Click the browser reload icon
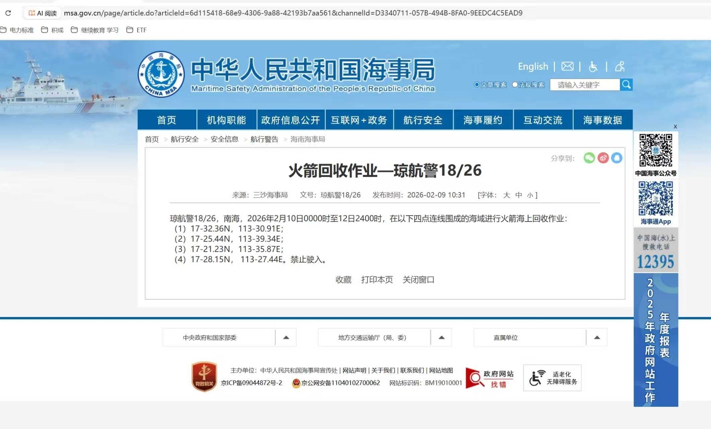711x429 pixels. 8,13
